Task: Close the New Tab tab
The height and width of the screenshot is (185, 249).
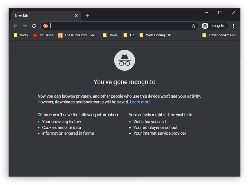Action: (x=76, y=16)
